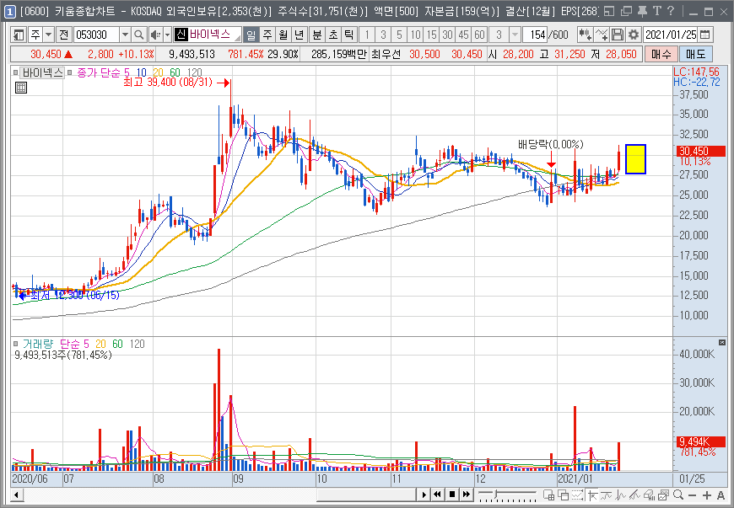Click the 전 button beside code field
Viewport: 734px width, 508px height.
(63, 35)
